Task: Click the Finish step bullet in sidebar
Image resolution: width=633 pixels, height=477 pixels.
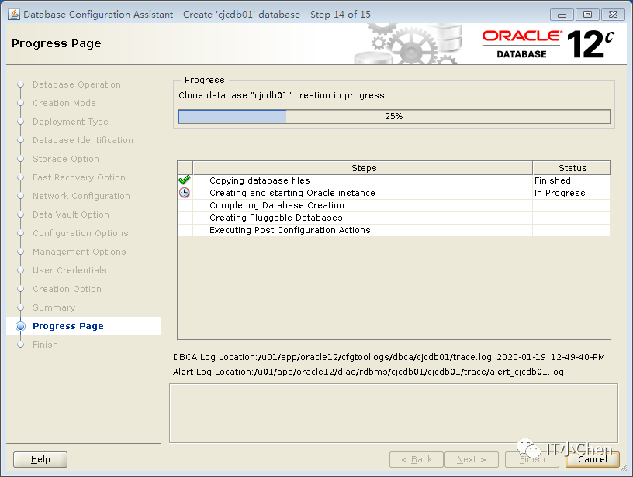Action: [21, 345]
